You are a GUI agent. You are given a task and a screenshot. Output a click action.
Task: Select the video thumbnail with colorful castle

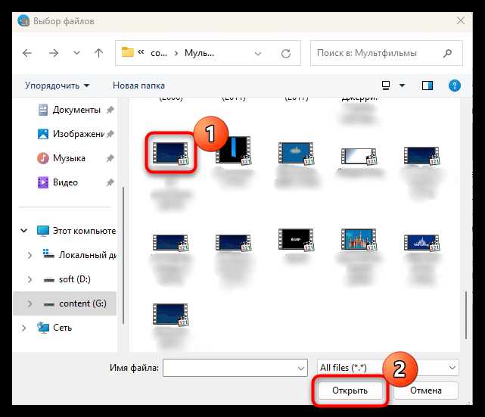pos(359,239)
